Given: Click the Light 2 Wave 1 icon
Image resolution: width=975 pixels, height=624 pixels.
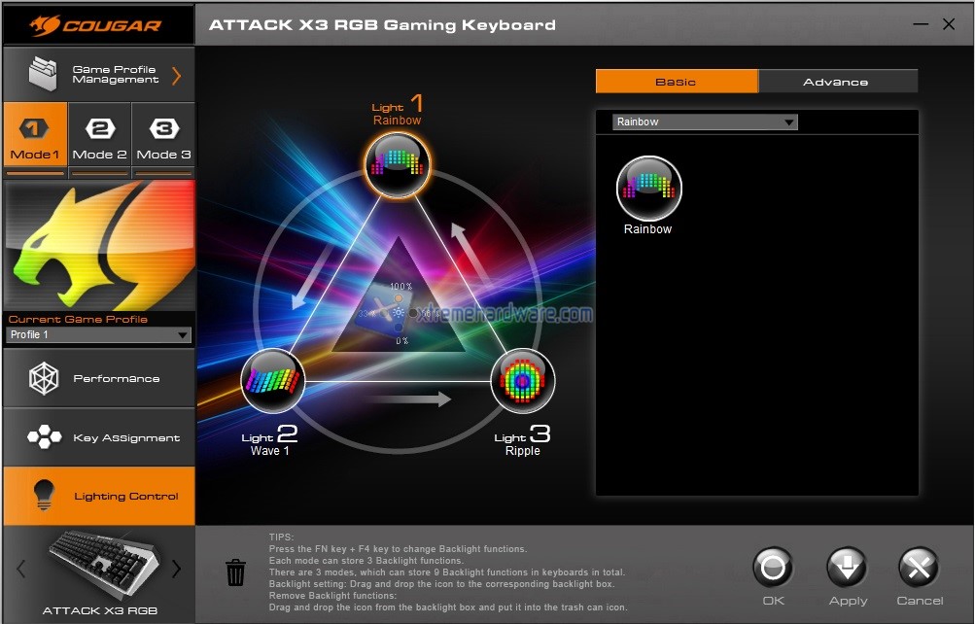Looking at the screenshot, I should [x=272, y=381].
